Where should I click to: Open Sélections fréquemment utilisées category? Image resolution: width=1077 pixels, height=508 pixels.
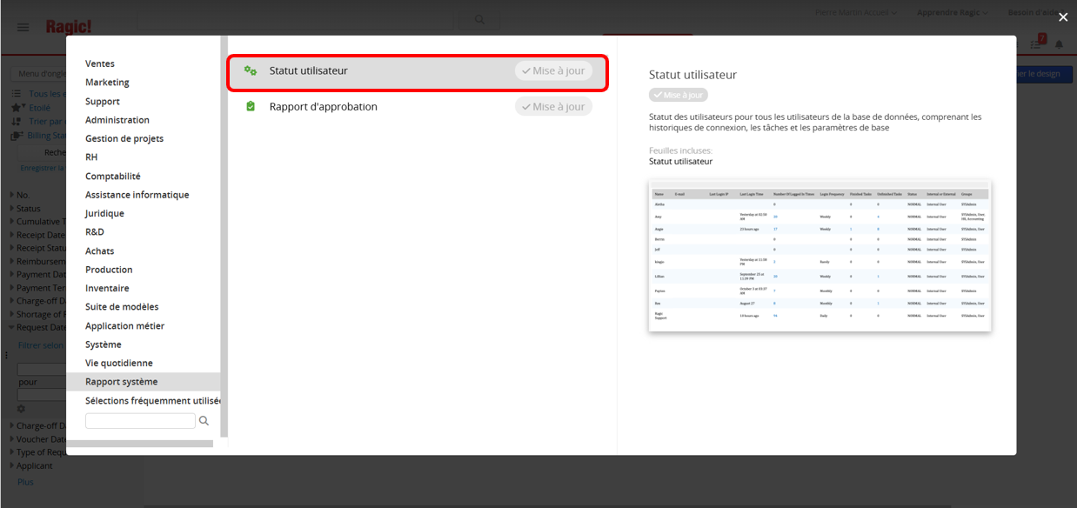[x=153, y=401]
